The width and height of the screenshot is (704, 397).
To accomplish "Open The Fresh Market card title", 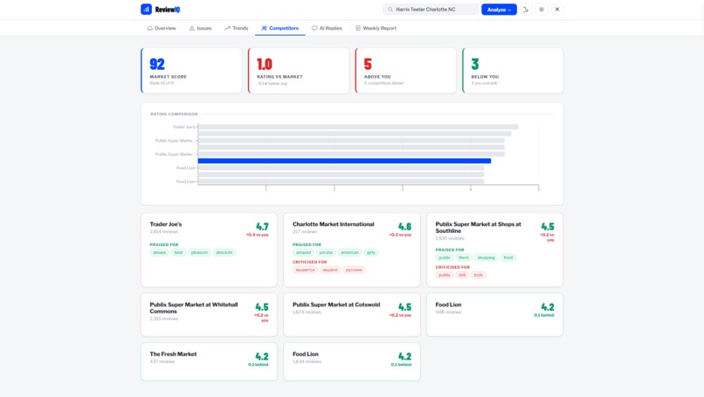I will click(x=173, y=353).
